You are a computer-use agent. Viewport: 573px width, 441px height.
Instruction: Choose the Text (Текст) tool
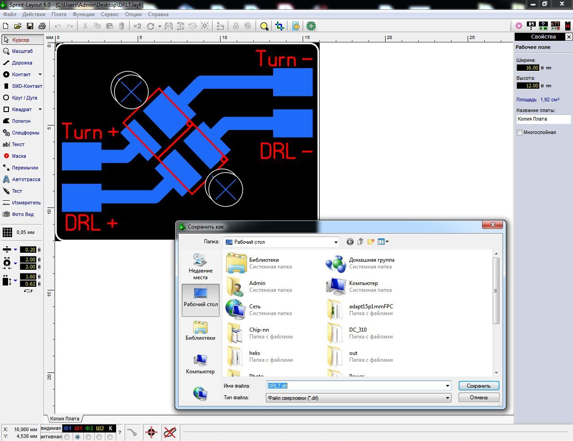(18, 144)
